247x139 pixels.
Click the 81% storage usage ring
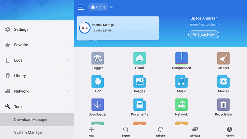tap(85, 28)
